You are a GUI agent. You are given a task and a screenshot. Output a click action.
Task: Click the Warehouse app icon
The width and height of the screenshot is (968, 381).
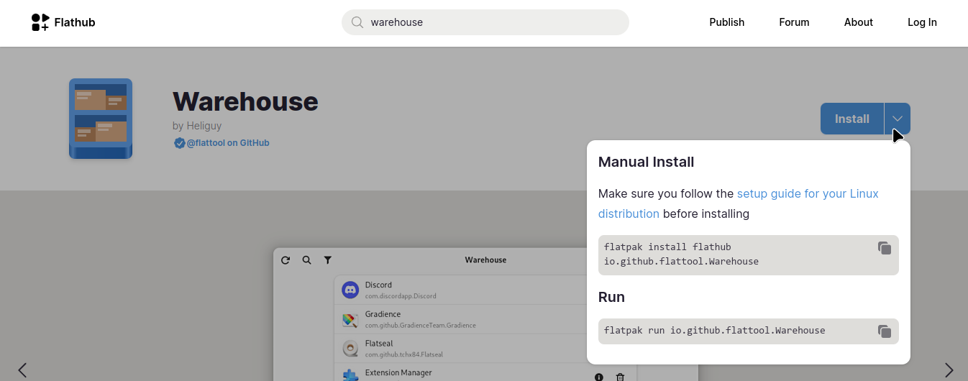(101, 119)
